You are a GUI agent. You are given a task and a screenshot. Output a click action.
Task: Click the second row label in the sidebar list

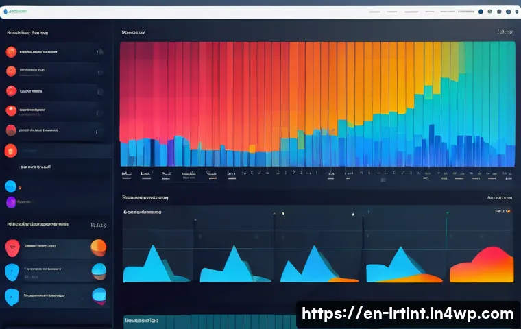[33, 71]
